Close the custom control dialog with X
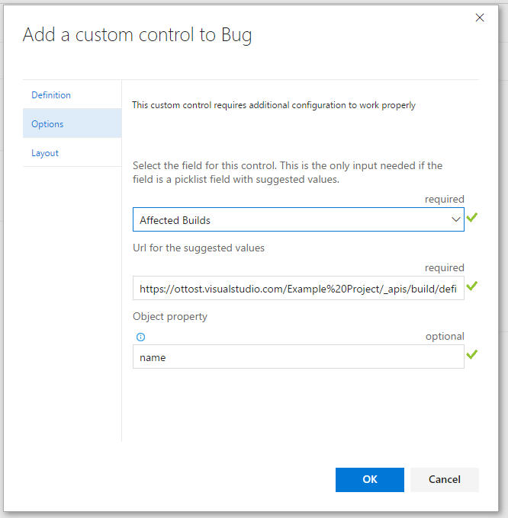Image resolution: width=508 pixels, height=518 pixels. (480, 18)
